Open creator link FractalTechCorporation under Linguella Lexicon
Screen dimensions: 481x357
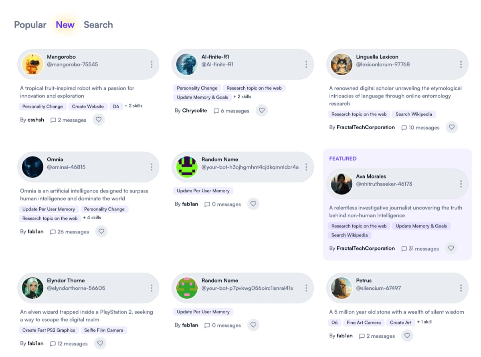click(x=366, y=127)
